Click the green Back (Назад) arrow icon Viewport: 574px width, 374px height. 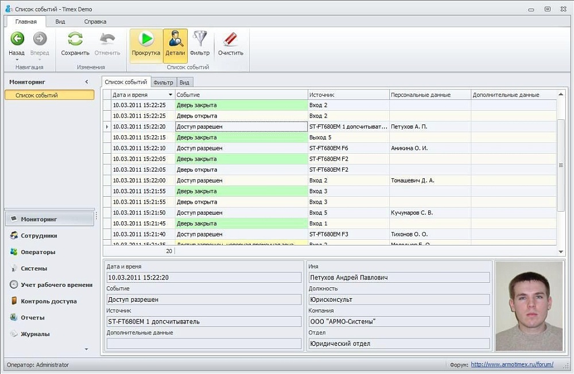tap(17, 39)
